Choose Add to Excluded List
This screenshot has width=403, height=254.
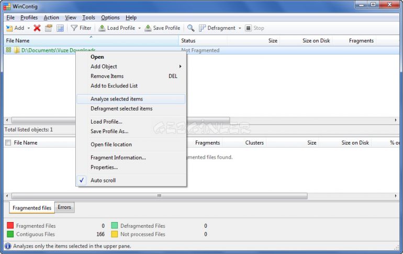click(131, 85)
